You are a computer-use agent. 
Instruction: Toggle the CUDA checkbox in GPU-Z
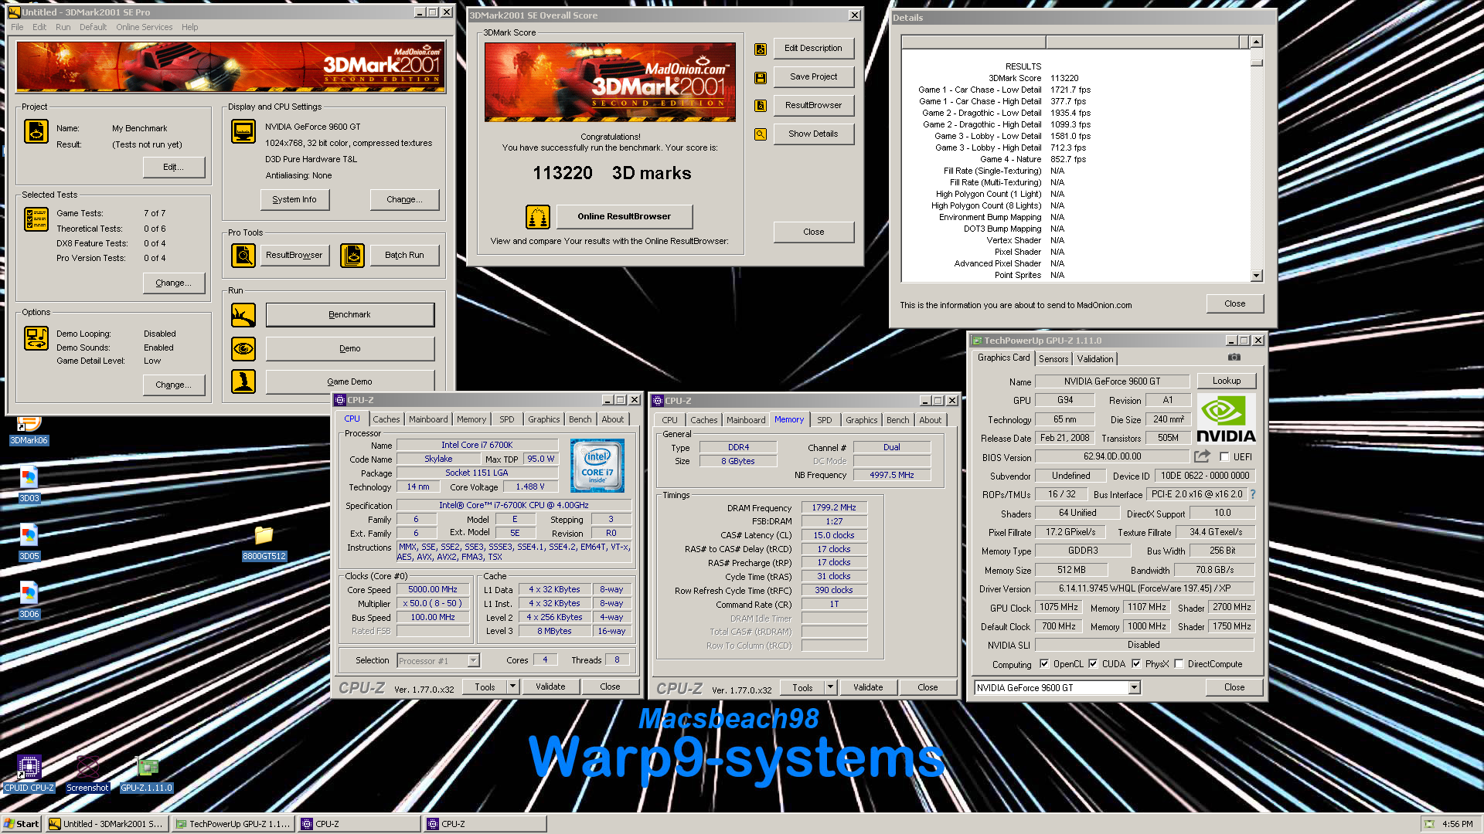tap(1093, 664)
